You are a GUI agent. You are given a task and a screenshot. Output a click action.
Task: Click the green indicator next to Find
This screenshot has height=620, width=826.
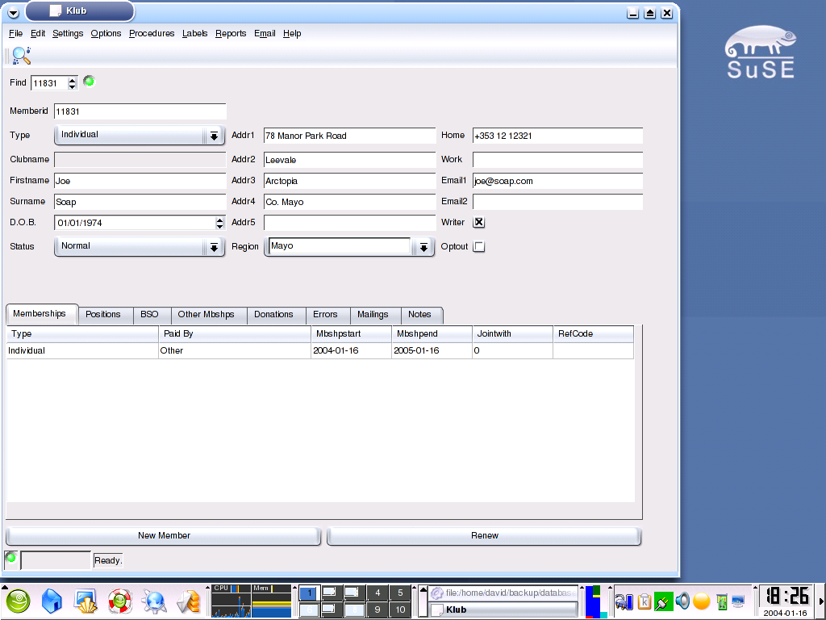pos(89,81)
